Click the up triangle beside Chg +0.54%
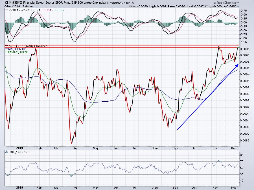 pos(238,6)
